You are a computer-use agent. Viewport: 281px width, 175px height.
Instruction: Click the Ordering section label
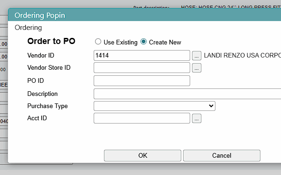click(x=28, y=28)
